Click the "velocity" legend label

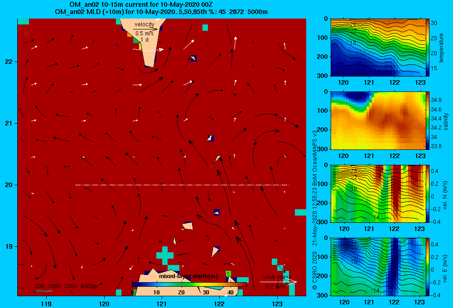[145, 24]
